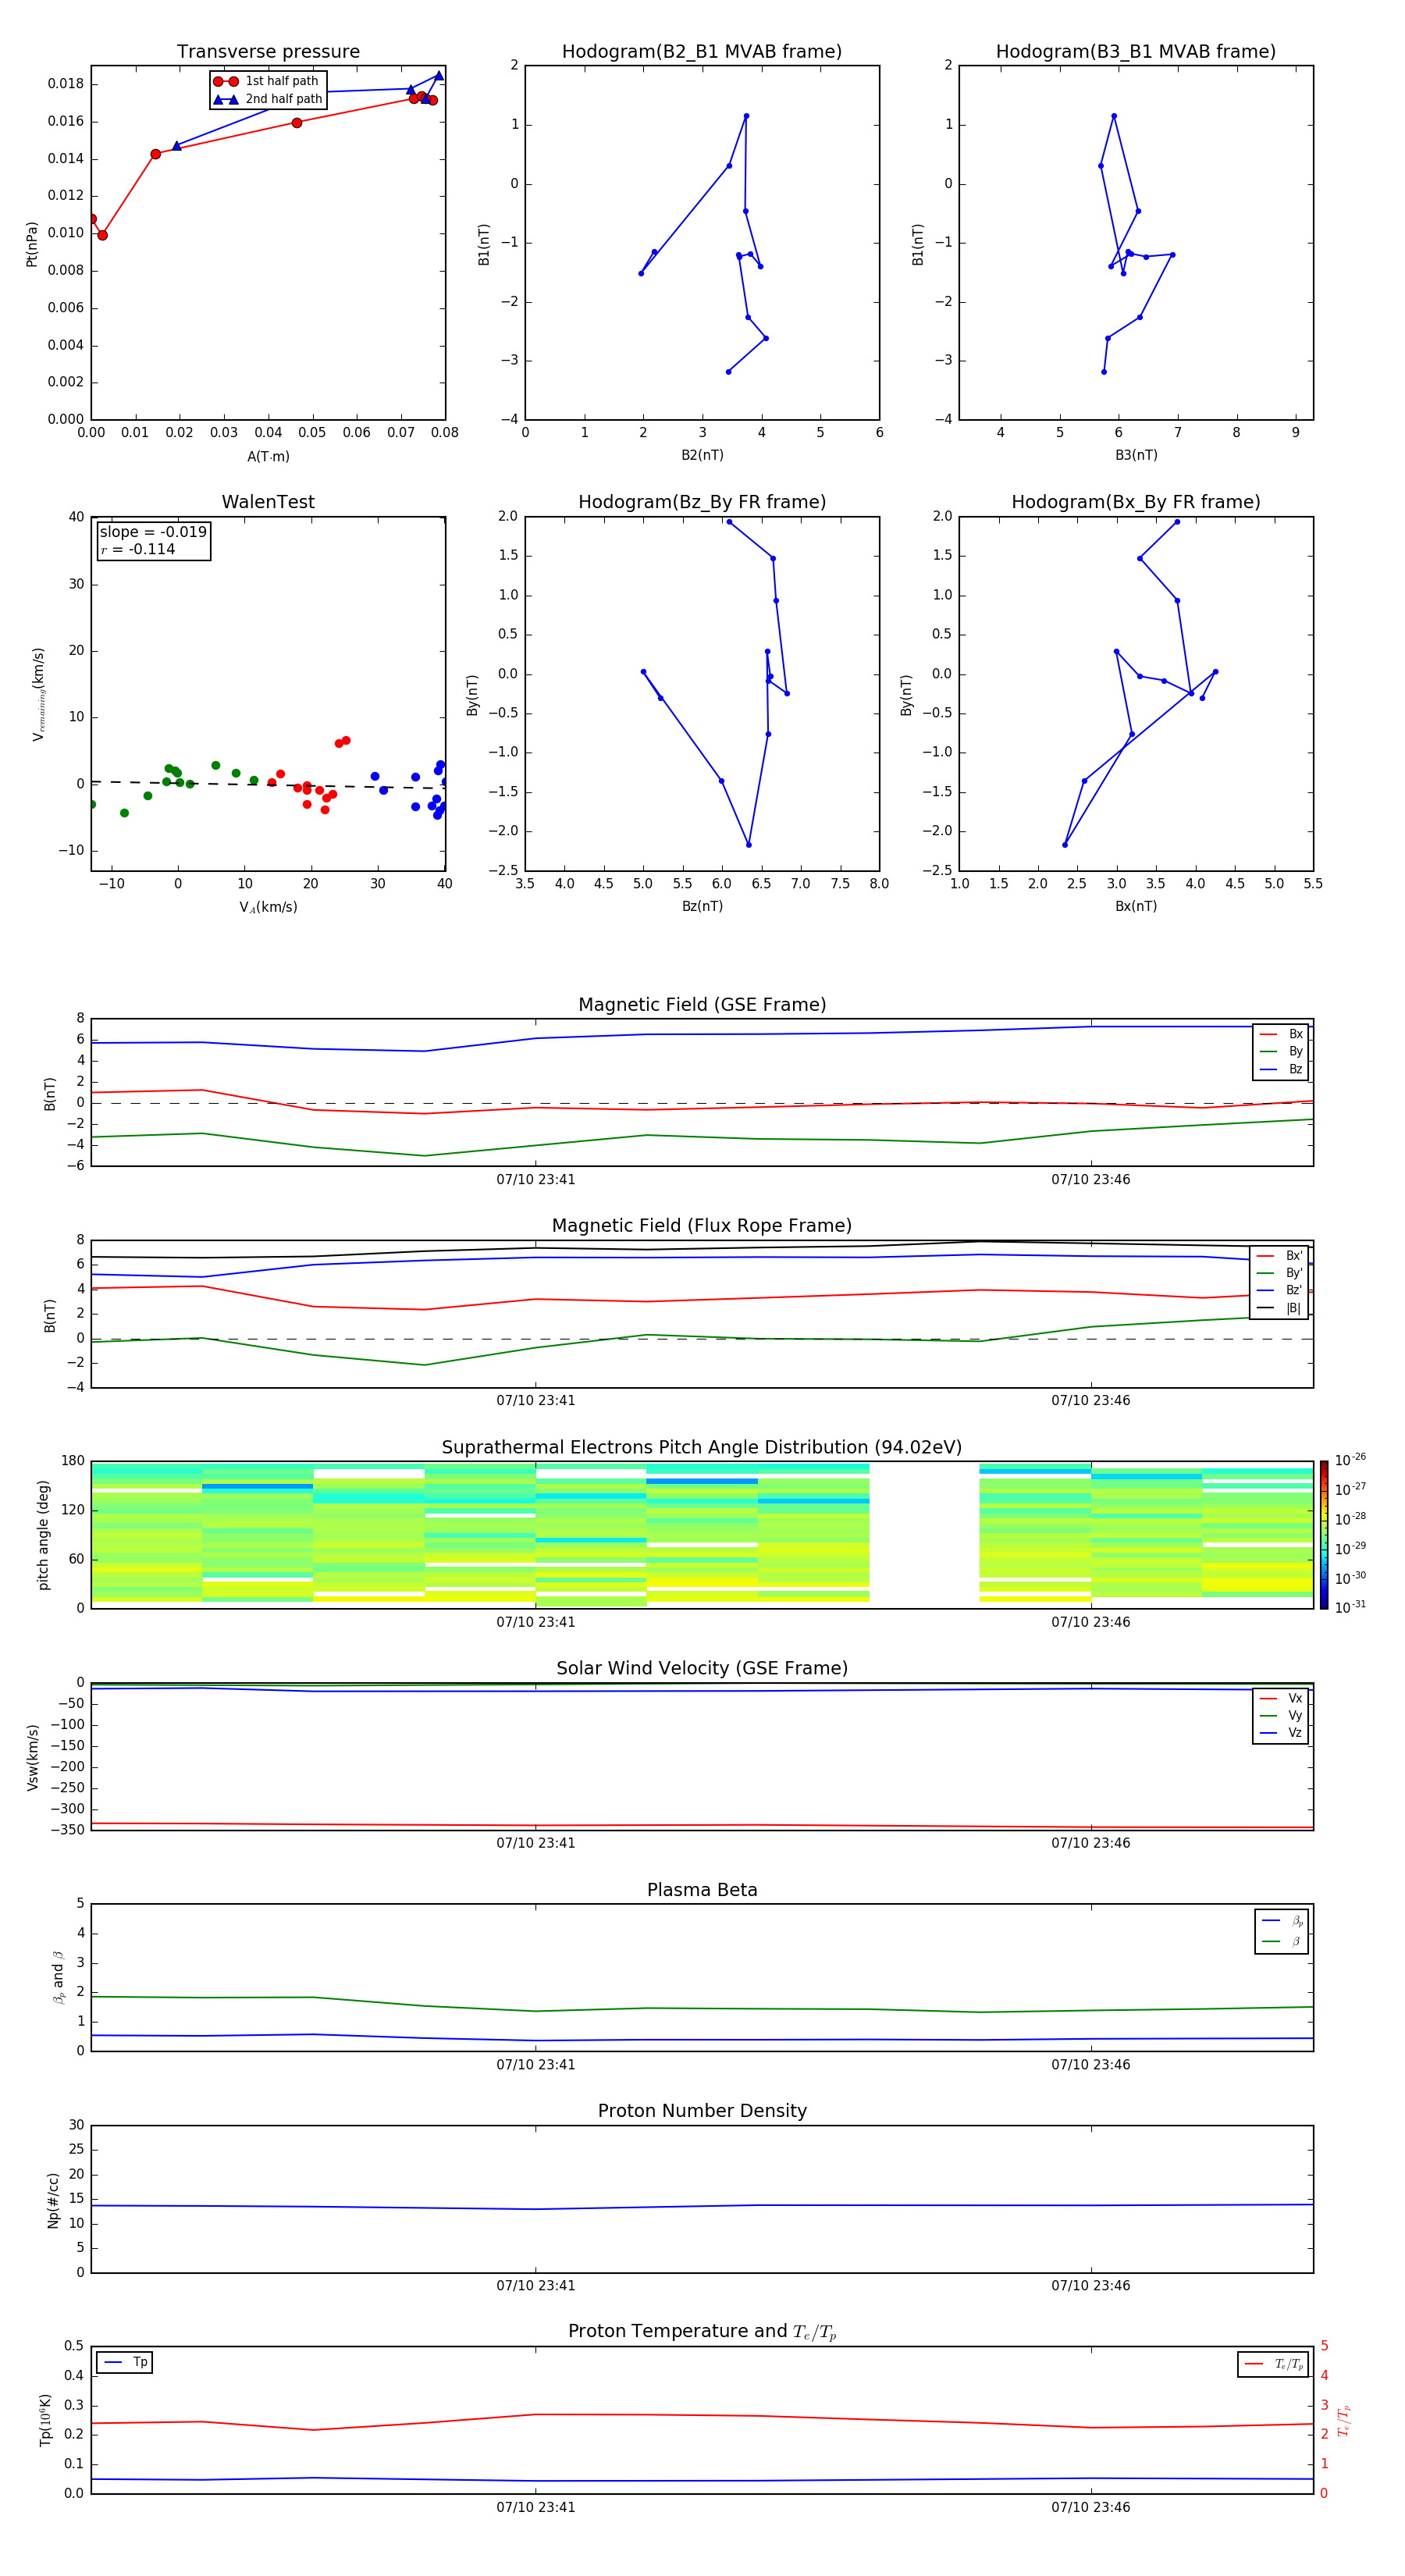Click the 'Bx(nT)' x-axis label
1405x2576 pixels.
coord(1136,906)
